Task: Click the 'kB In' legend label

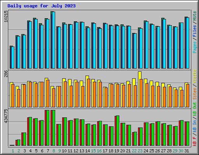Action: coord(195,127)
